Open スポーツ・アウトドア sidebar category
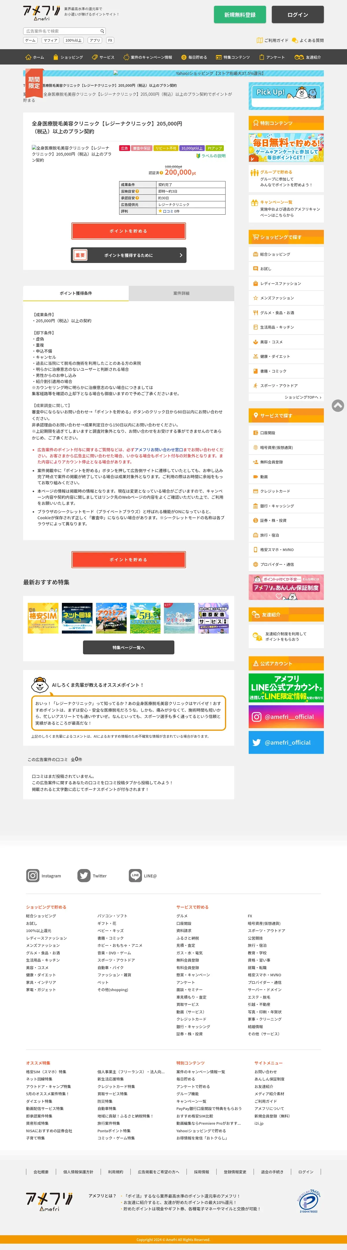Image resolution: width=347 pixels, height=1250 pixels. point(286,385)
